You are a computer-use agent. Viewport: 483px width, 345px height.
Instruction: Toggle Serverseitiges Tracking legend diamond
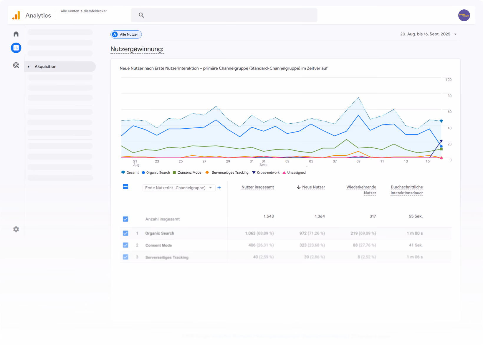click(x=207, y=172)
